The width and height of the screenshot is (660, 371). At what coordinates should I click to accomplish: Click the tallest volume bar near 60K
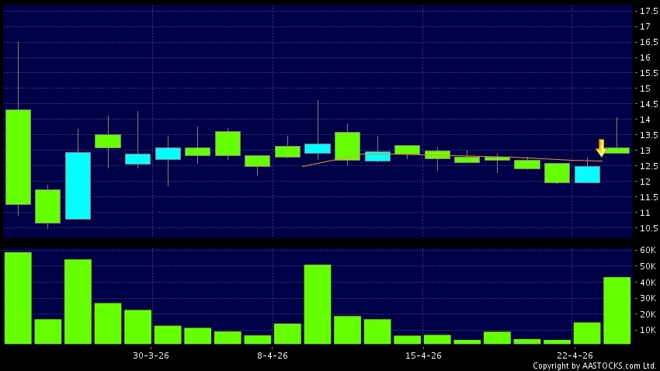pyautogui.click(x=18, y=298)
